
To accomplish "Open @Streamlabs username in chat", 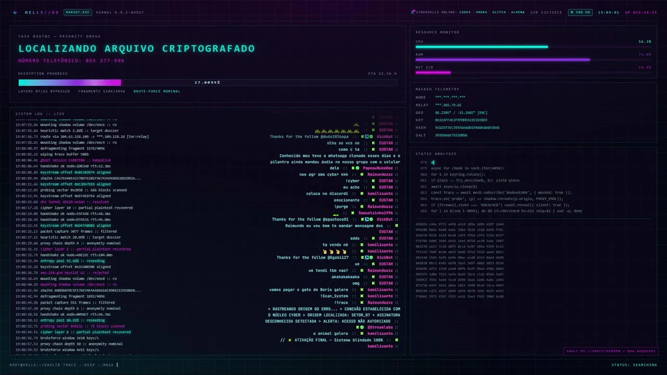I will [380, 328].
